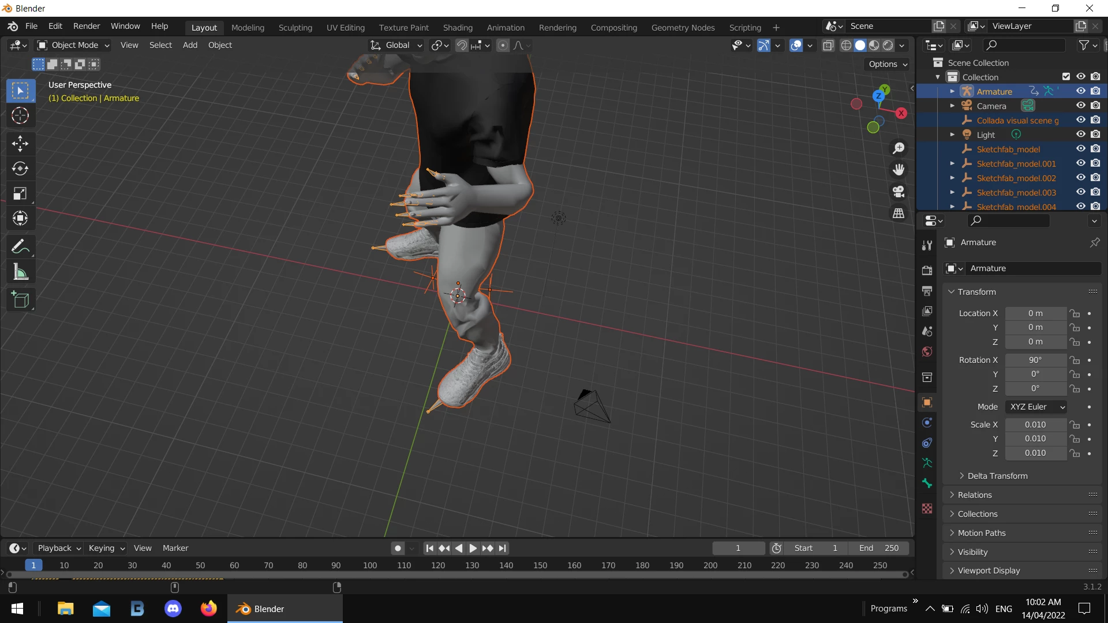Hide the Camera object in the outliner
This screenshot has height=623, width=1108.
click(x=1081, y=106)
